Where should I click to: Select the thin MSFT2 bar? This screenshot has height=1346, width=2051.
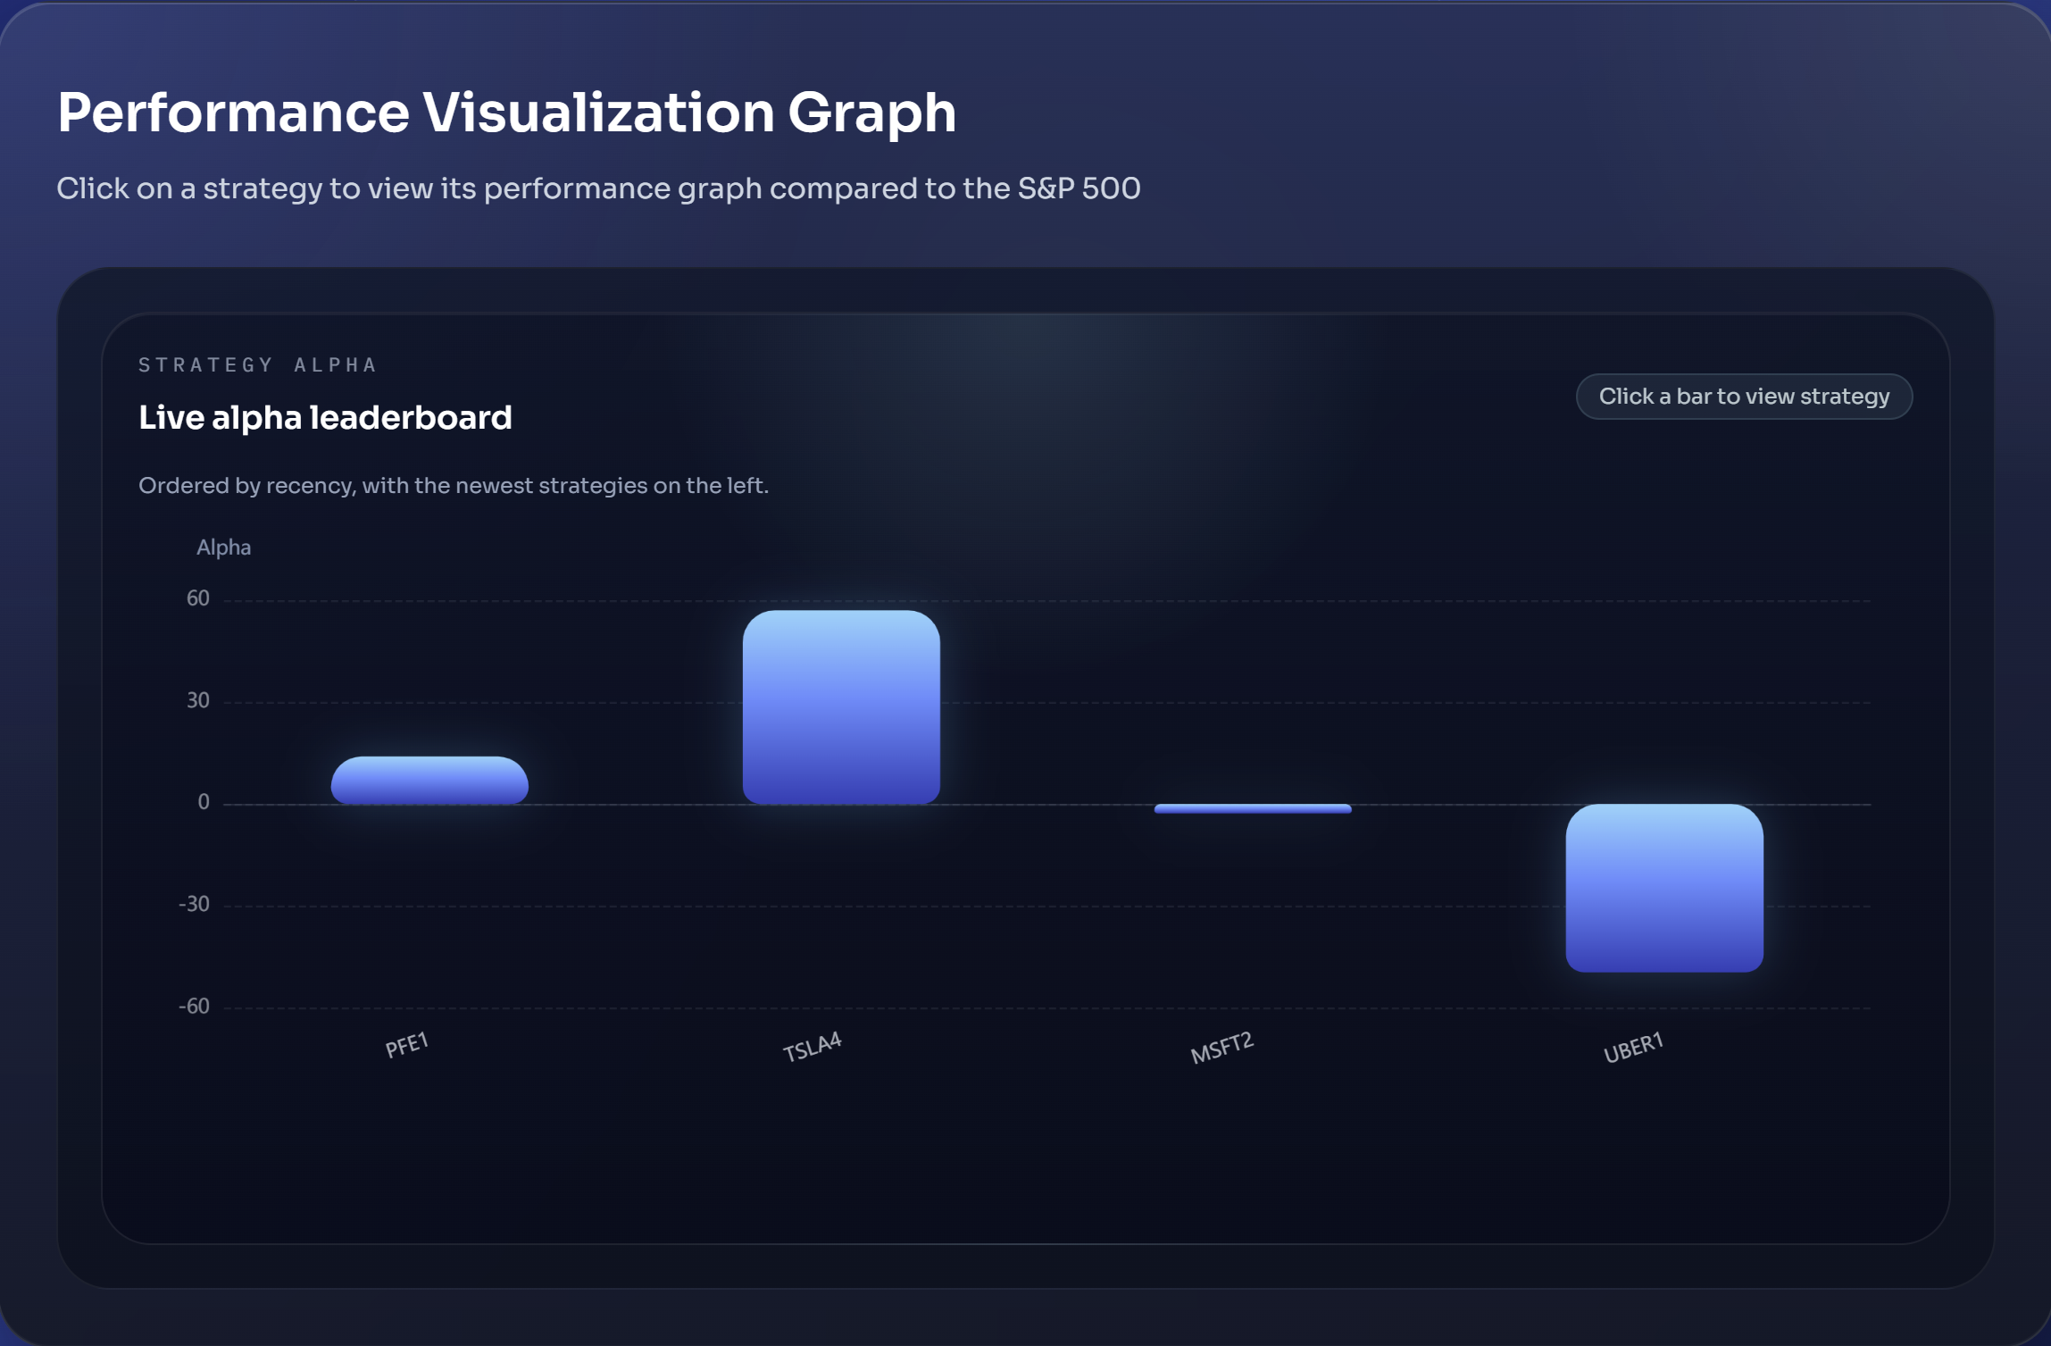point(1252,809)
